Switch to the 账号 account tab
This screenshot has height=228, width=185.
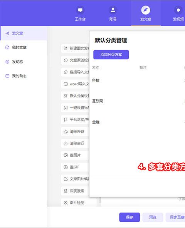pyautogui.click(x=113, y=13)
